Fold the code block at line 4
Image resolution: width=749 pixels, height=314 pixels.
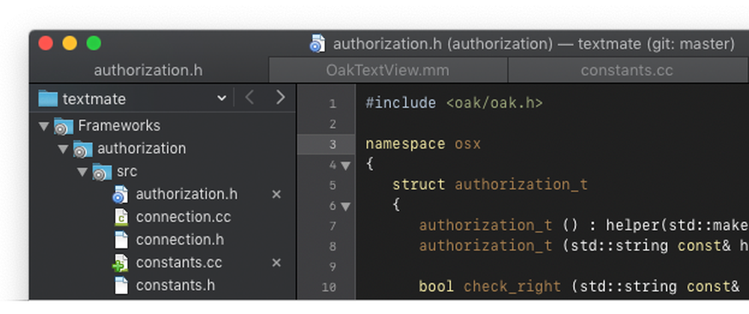click(345, 166)
